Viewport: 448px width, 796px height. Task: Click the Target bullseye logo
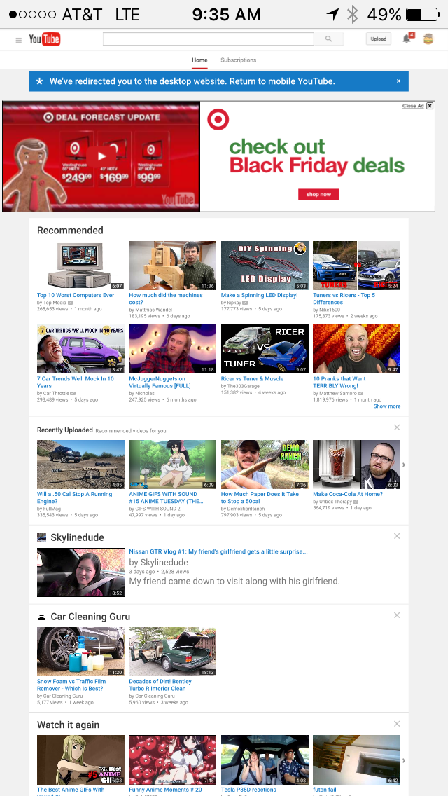[218, 120]
